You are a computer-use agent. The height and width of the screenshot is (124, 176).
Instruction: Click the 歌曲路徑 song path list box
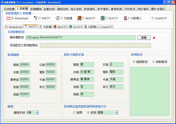[150, 91]
